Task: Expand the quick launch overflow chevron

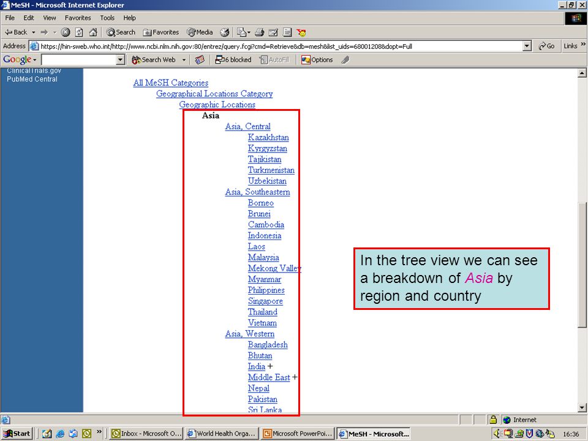Action: [99, 432]
